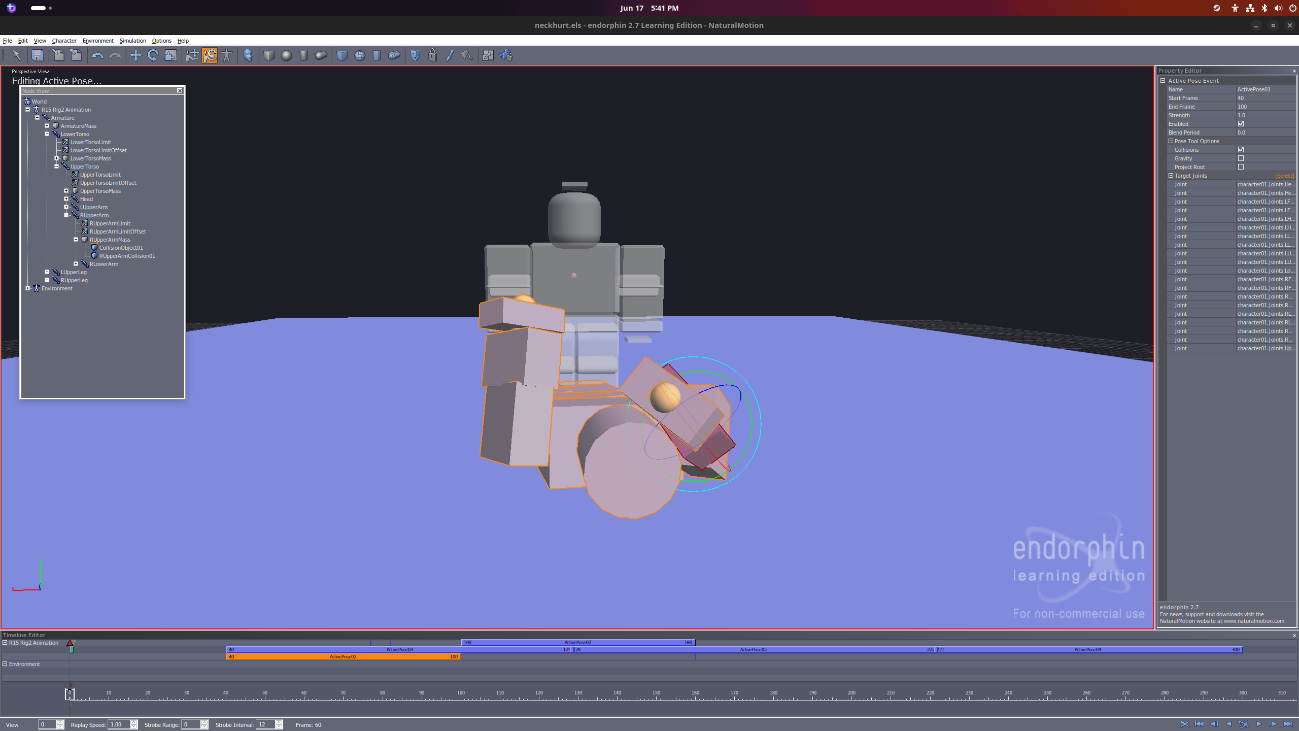The image size is (1299, 731).
Task: Select the box mass object tool
Action: pyautogui.click(x=269, y=55)
